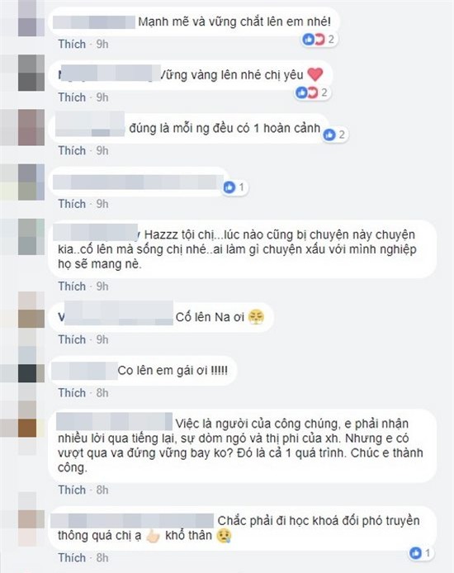Image resolution: width=454 pixels, height=573 pixels.
Task: Click Thích under 'Chắc phải đi học khoá' comment
Action: pyautogui.click(x=72, y=557)
